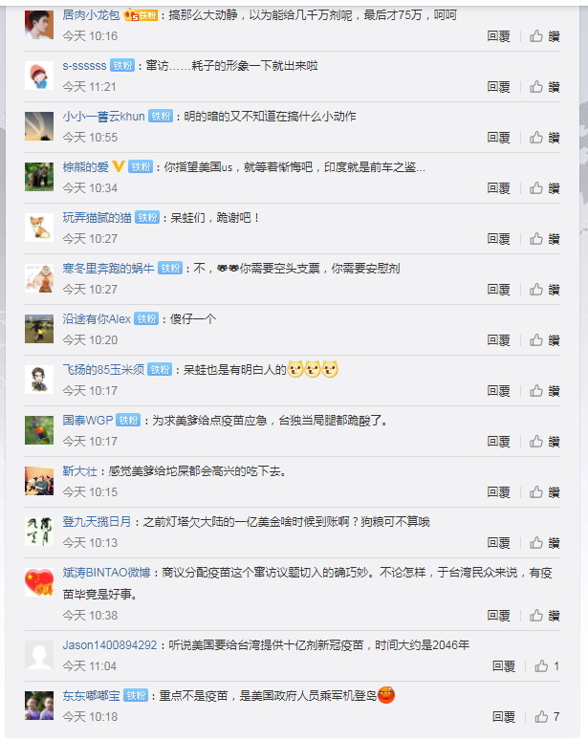Viewport: 588px width, 740px height.
Task: Like the comment by 居肉小龙包
Action: point(544,36)
